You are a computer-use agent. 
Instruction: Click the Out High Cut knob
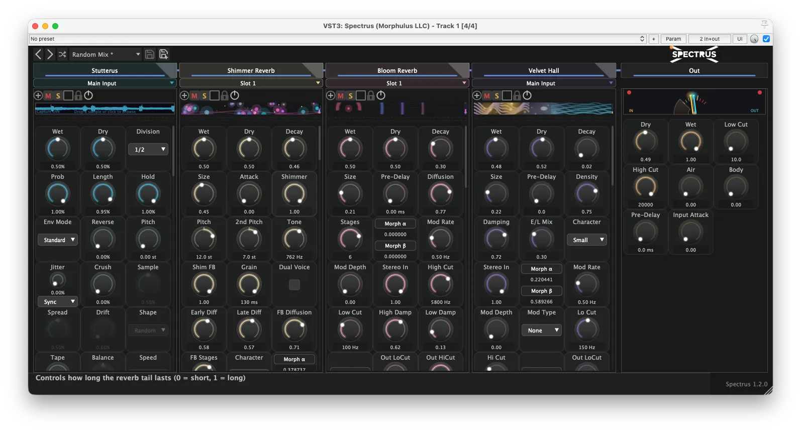(x=646, y=187)
